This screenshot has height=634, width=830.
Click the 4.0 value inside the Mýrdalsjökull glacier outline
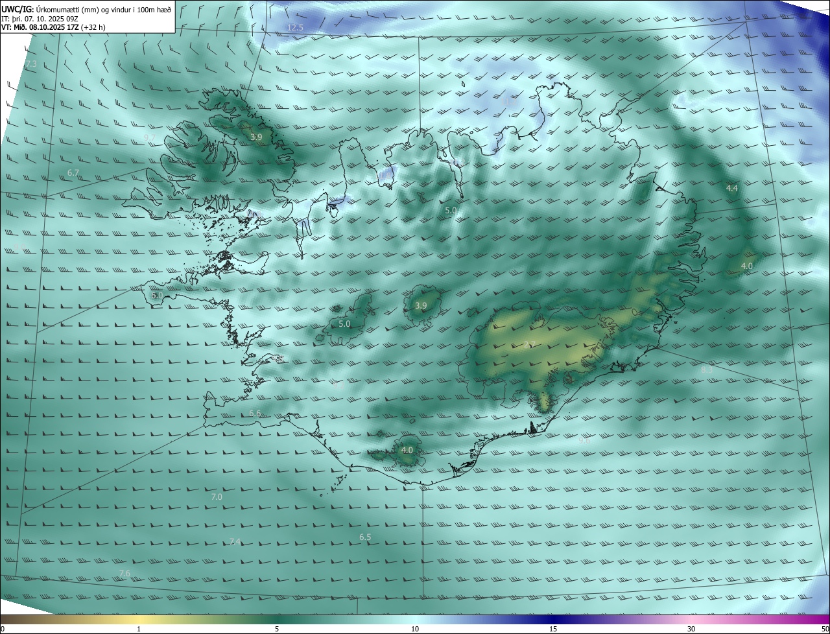click(x=407, y=450)
